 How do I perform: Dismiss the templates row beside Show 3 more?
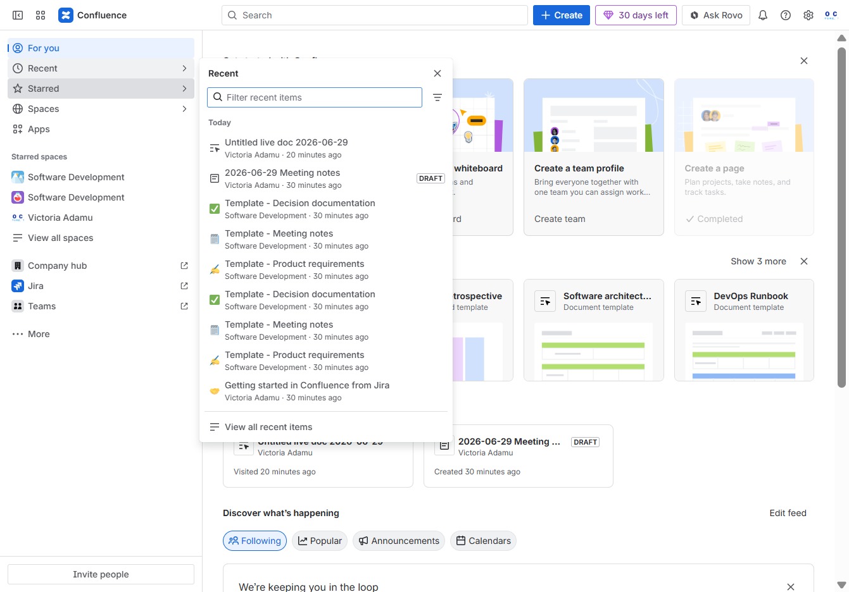point(804,261)
